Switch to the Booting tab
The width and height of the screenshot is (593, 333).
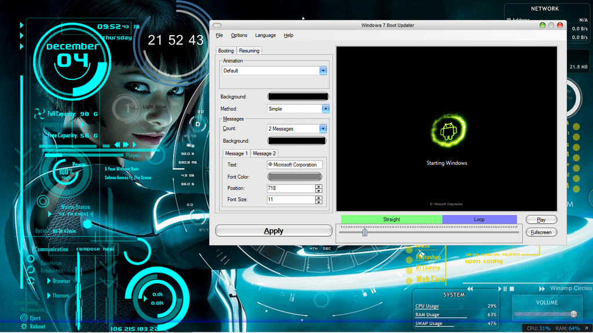(226, 51)
